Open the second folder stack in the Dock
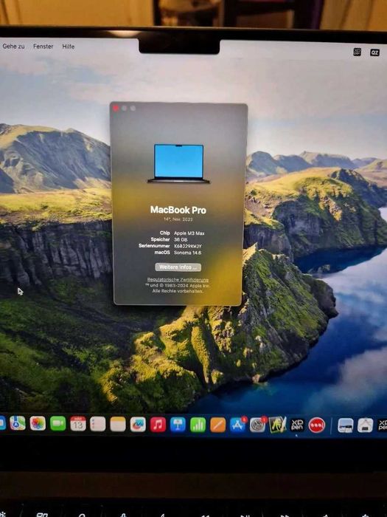This screenshot has width=387, height=517. click(366, 425)
